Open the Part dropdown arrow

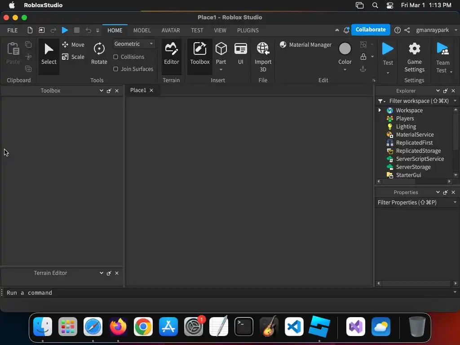[x=221, y=70]
